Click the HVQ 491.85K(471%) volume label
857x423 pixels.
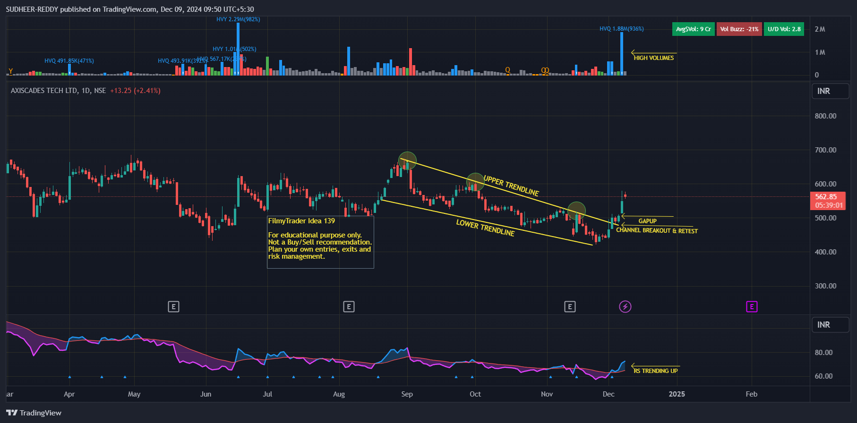tap(69, 61)
